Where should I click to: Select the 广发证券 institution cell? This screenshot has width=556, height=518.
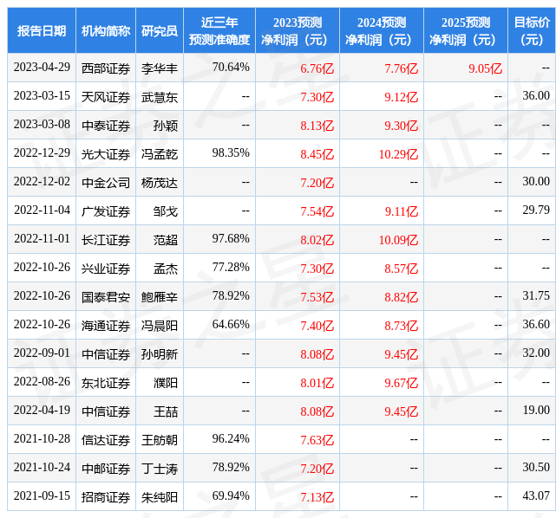tap(106, 211)
